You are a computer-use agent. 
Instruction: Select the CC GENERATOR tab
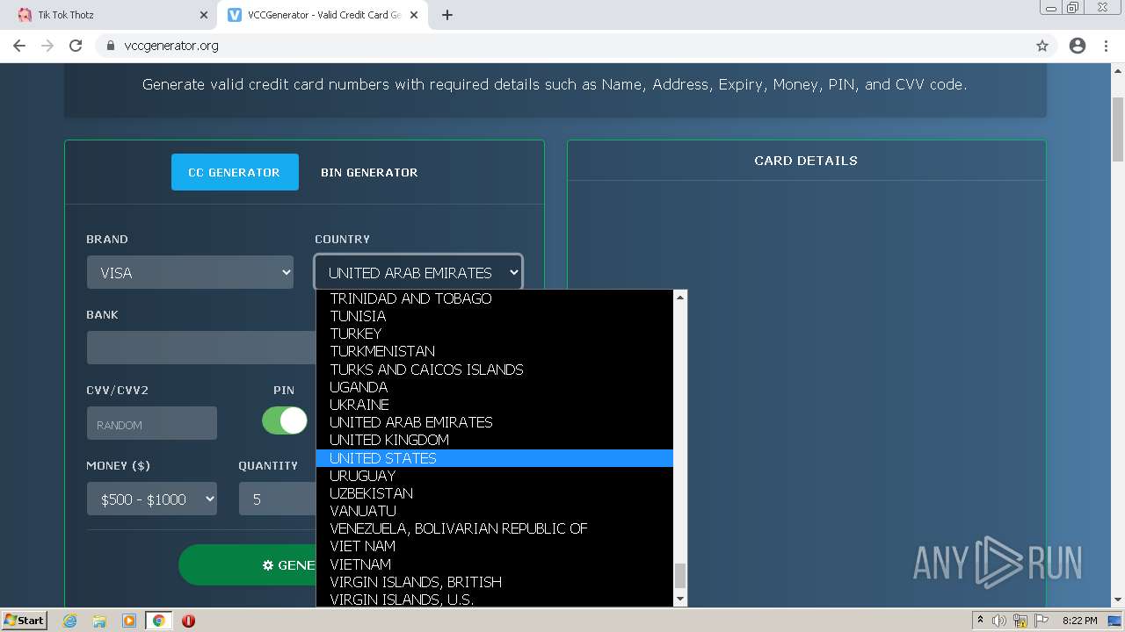click(235, 172)
